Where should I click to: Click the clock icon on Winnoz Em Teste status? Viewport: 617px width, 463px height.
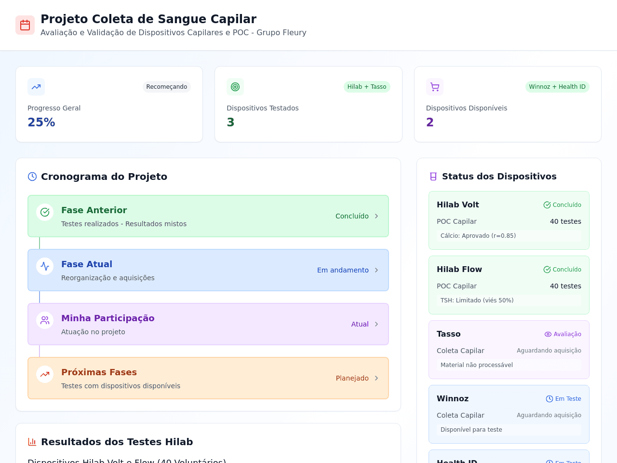550,399
